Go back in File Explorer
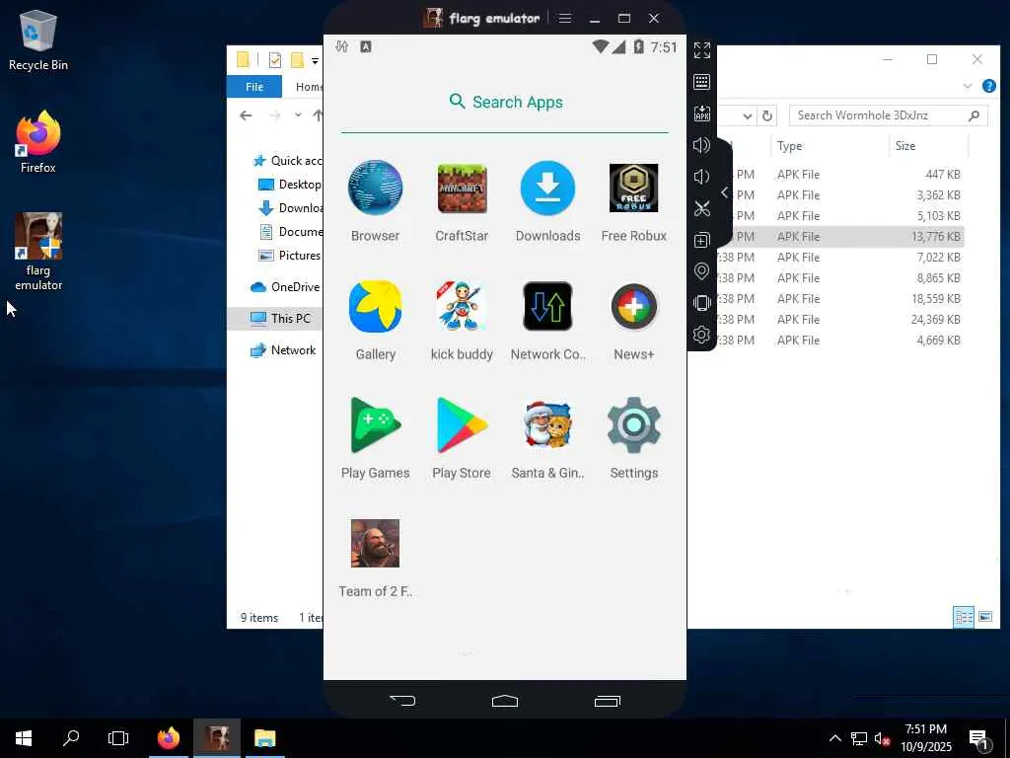This screenshot has width=1010, height=758. 246,115
